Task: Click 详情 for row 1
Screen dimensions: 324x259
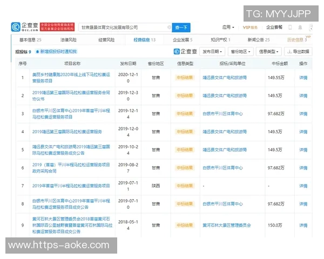Action: click(303, 78)
